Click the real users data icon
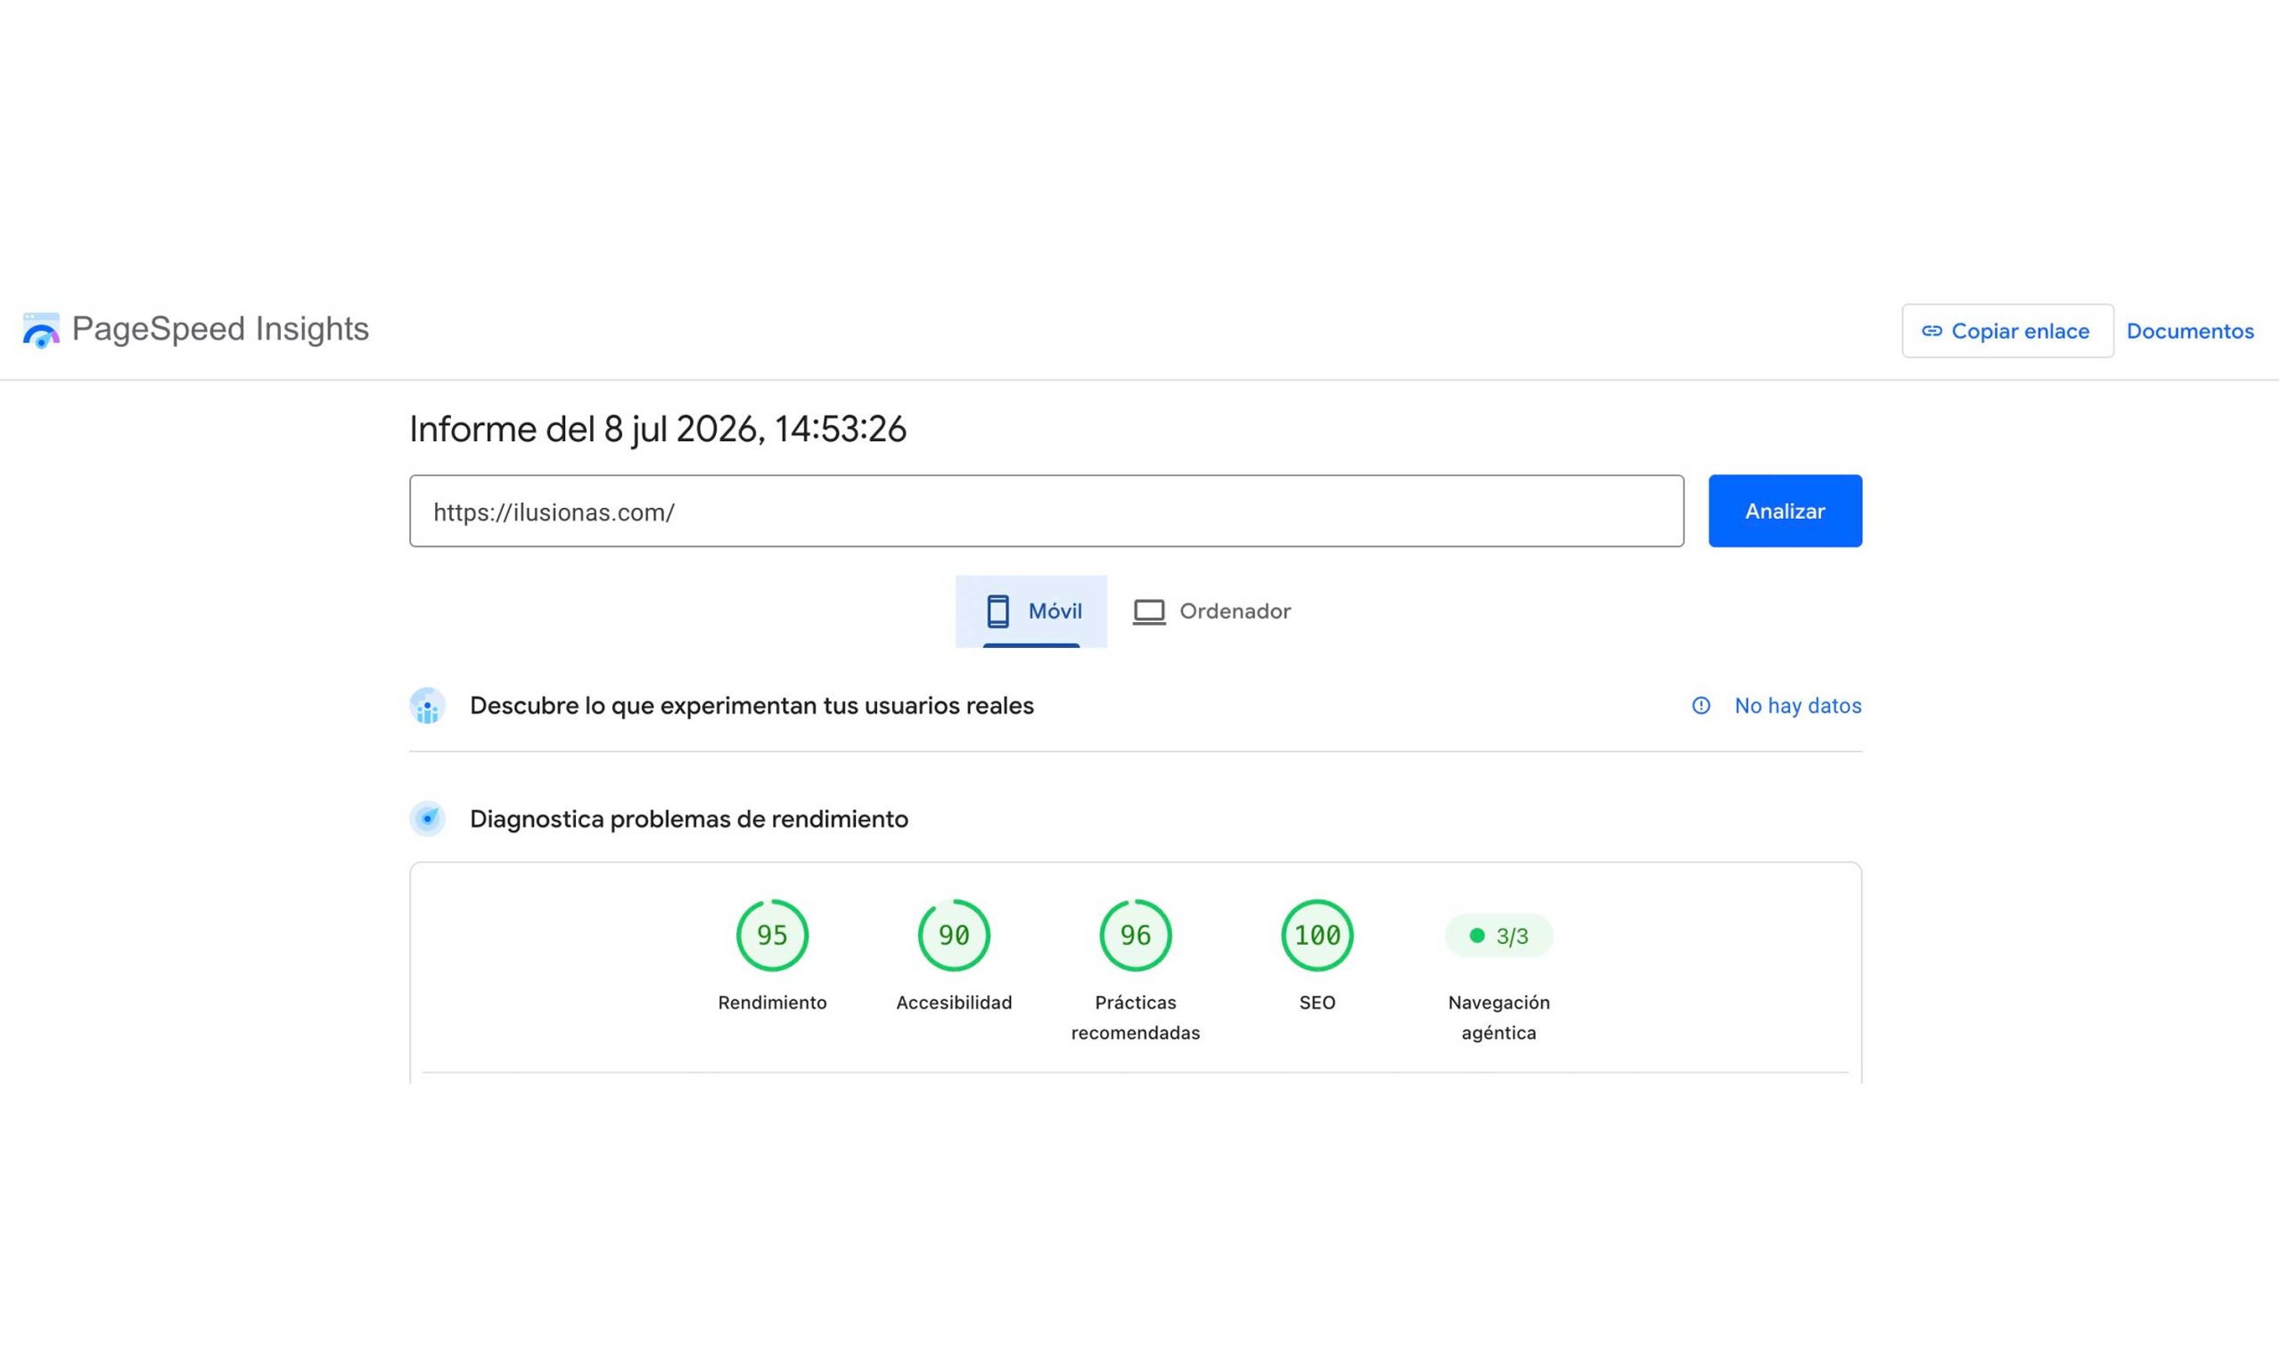This screenshot has width=2282, height=1369. [x=428, y=706]
